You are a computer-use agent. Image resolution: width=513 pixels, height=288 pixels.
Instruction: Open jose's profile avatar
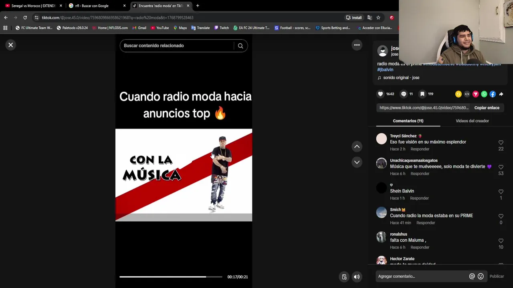tap(383, 51)
